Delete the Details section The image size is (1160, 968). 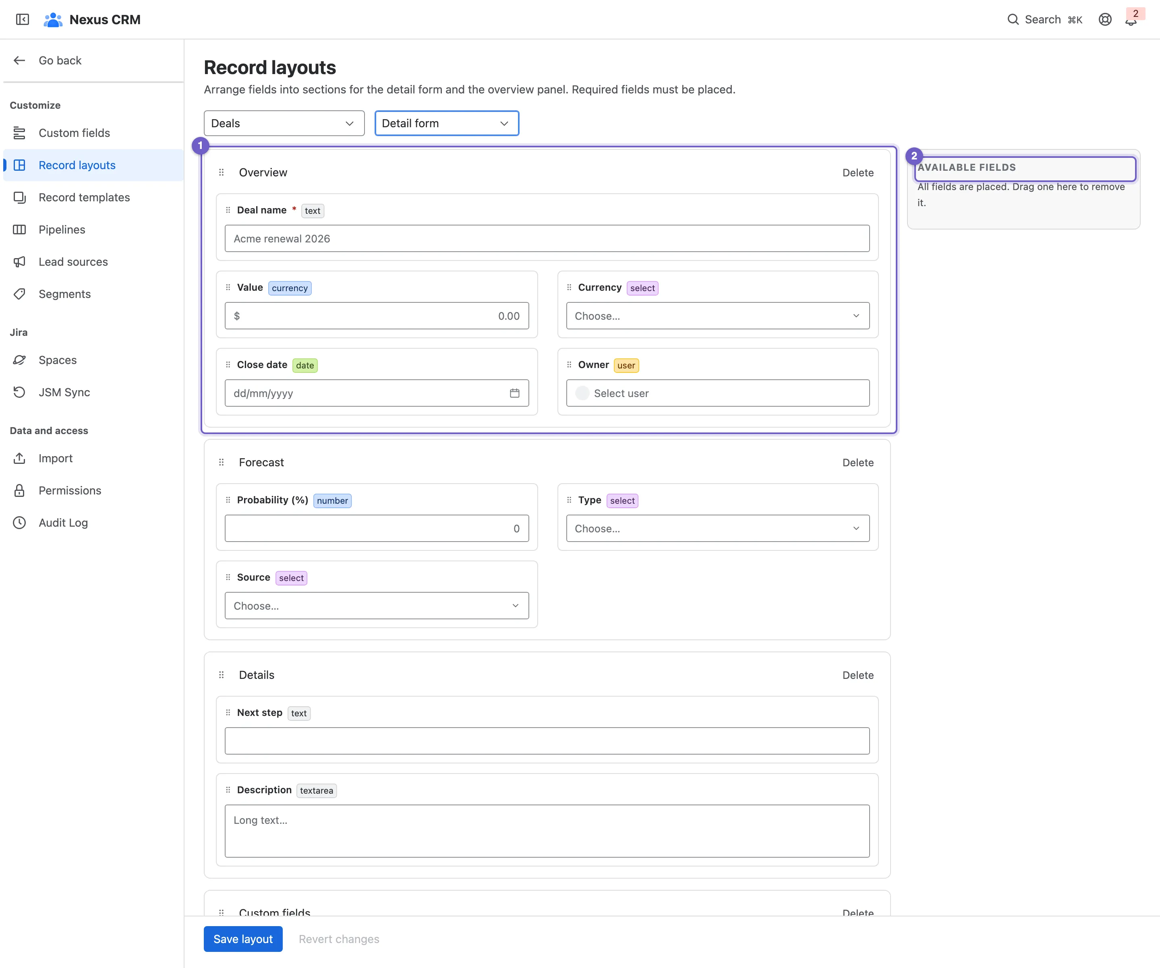(858, 675)
